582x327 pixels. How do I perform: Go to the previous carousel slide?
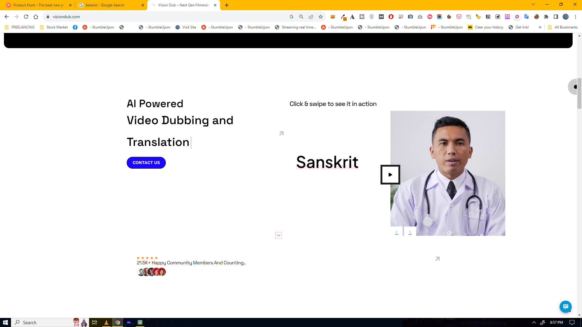(396, 233)
